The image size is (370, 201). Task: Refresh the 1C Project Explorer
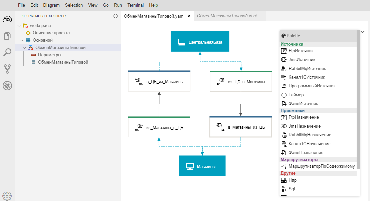[116, 16]
